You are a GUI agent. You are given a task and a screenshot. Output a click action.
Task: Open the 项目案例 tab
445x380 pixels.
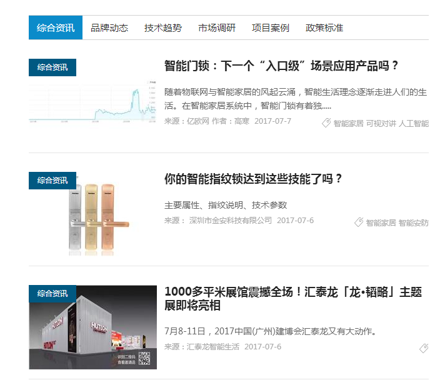(271, 28)
